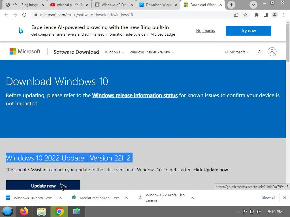Expand the Windows Insider Preview dropdown
Screen dimensions: 290x217
point(152,52)
